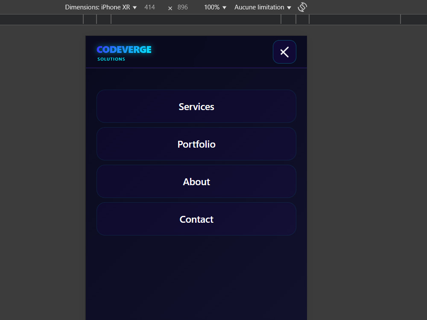Open the Dimensions iPhone XR device dropdown

(101, 7)
